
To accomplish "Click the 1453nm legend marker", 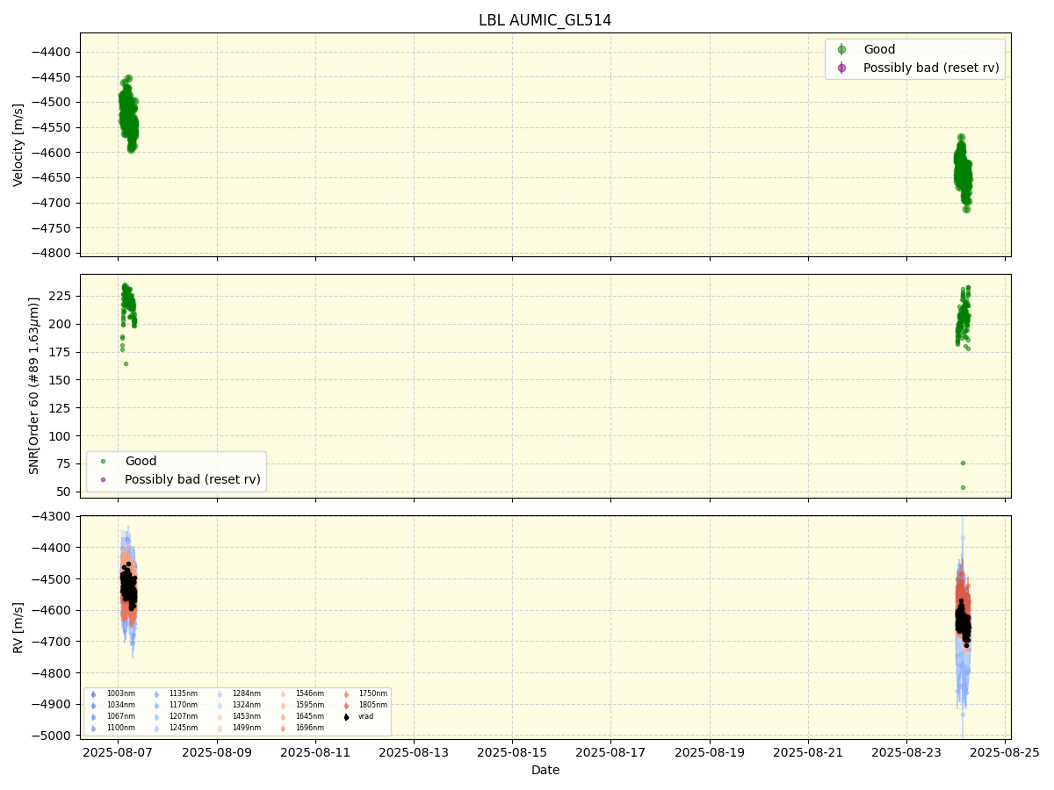I will (220, 716).
